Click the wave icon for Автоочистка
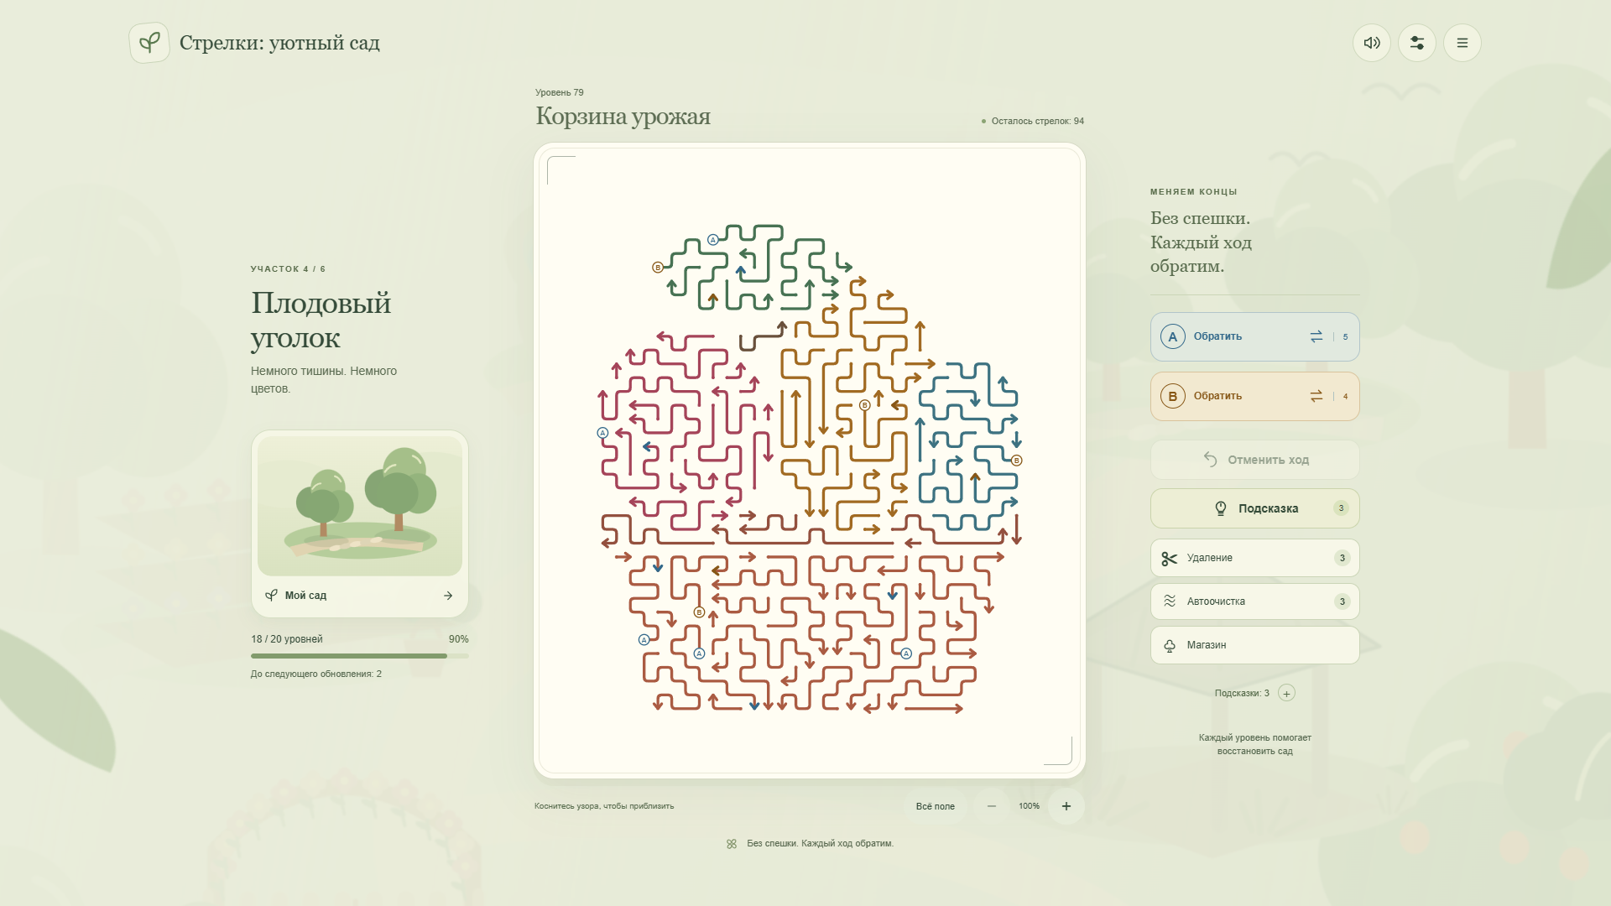The image size is (1611, 906). point(1170,601)
